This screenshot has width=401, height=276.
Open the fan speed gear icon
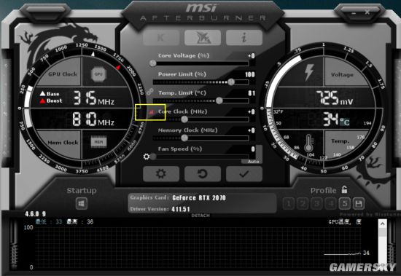(147, 157)
